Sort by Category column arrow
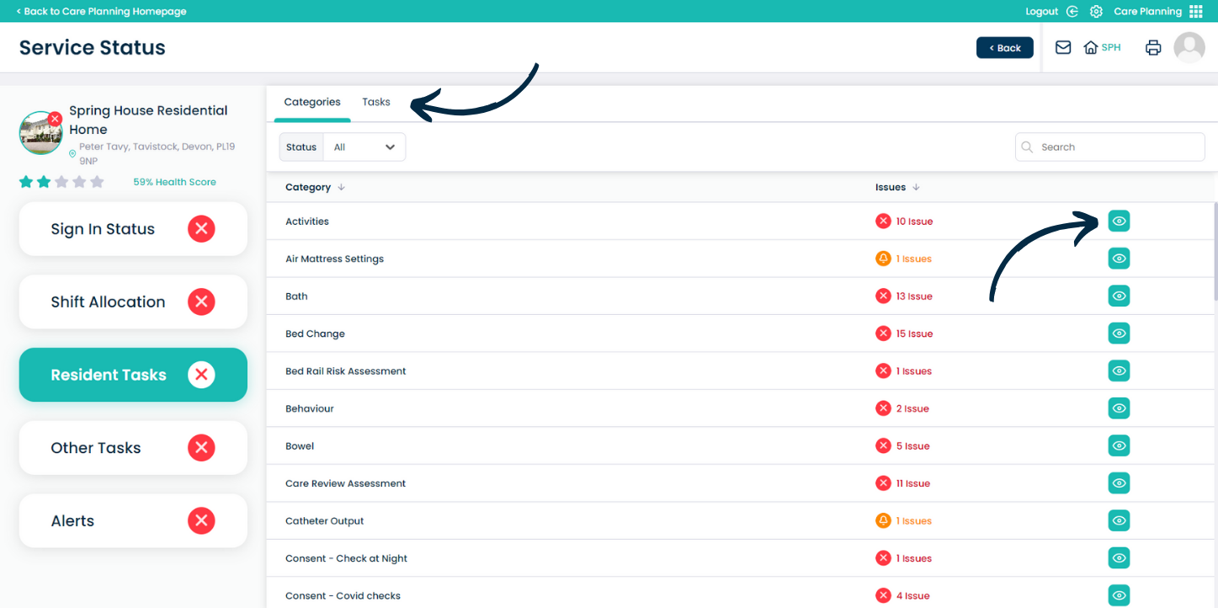This screenshot has height=608, width=1218. (341, 188)
